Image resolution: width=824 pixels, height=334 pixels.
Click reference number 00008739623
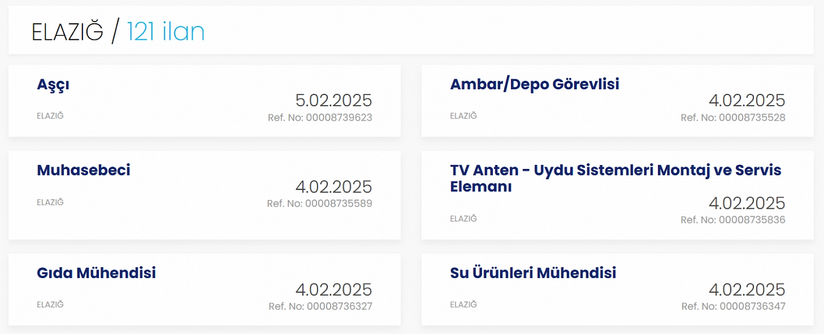click(320, 118)
